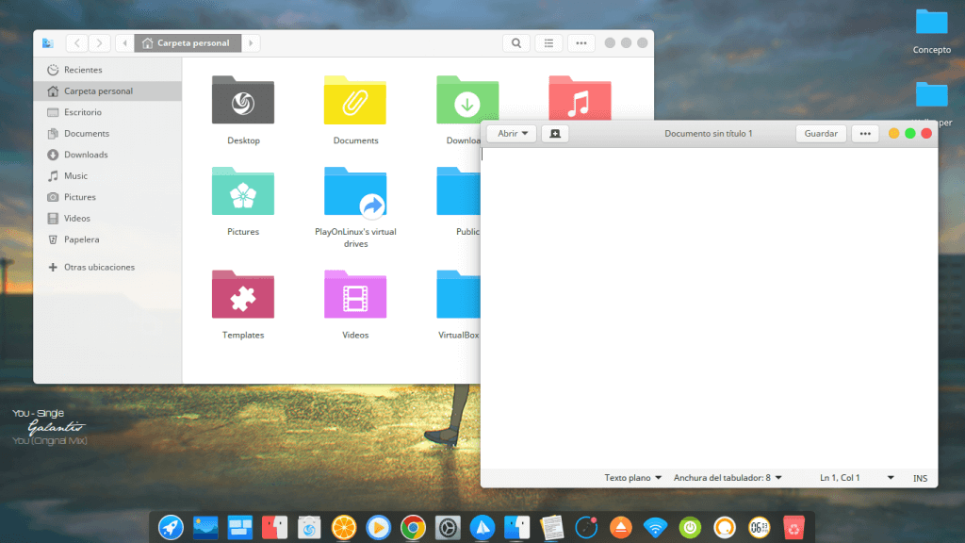This screenshot has width=965, height=543.
Task: Open the blue file manager dock icon
Action: click(517, 528)
